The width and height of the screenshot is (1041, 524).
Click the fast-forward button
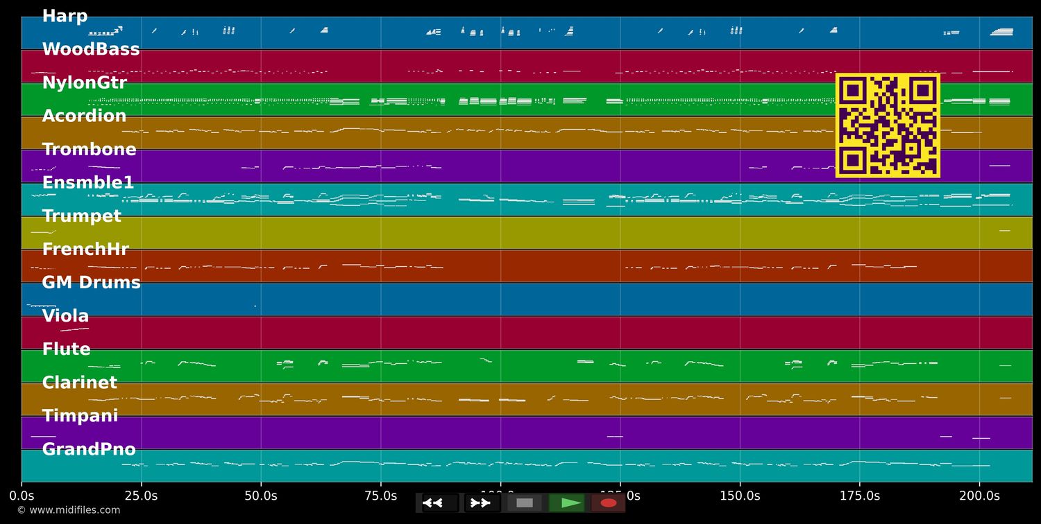click(482, 503)
